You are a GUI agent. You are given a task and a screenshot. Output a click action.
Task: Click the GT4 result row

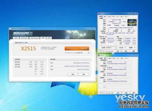point(39,69)
